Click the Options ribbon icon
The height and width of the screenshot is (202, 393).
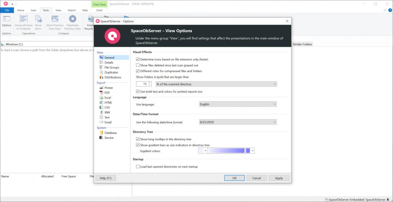click(7, 21)
